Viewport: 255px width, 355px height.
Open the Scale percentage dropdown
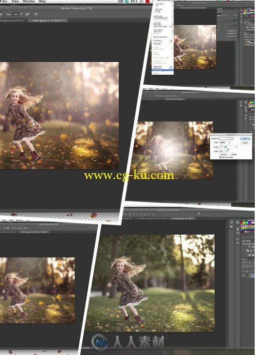(225, 151)
